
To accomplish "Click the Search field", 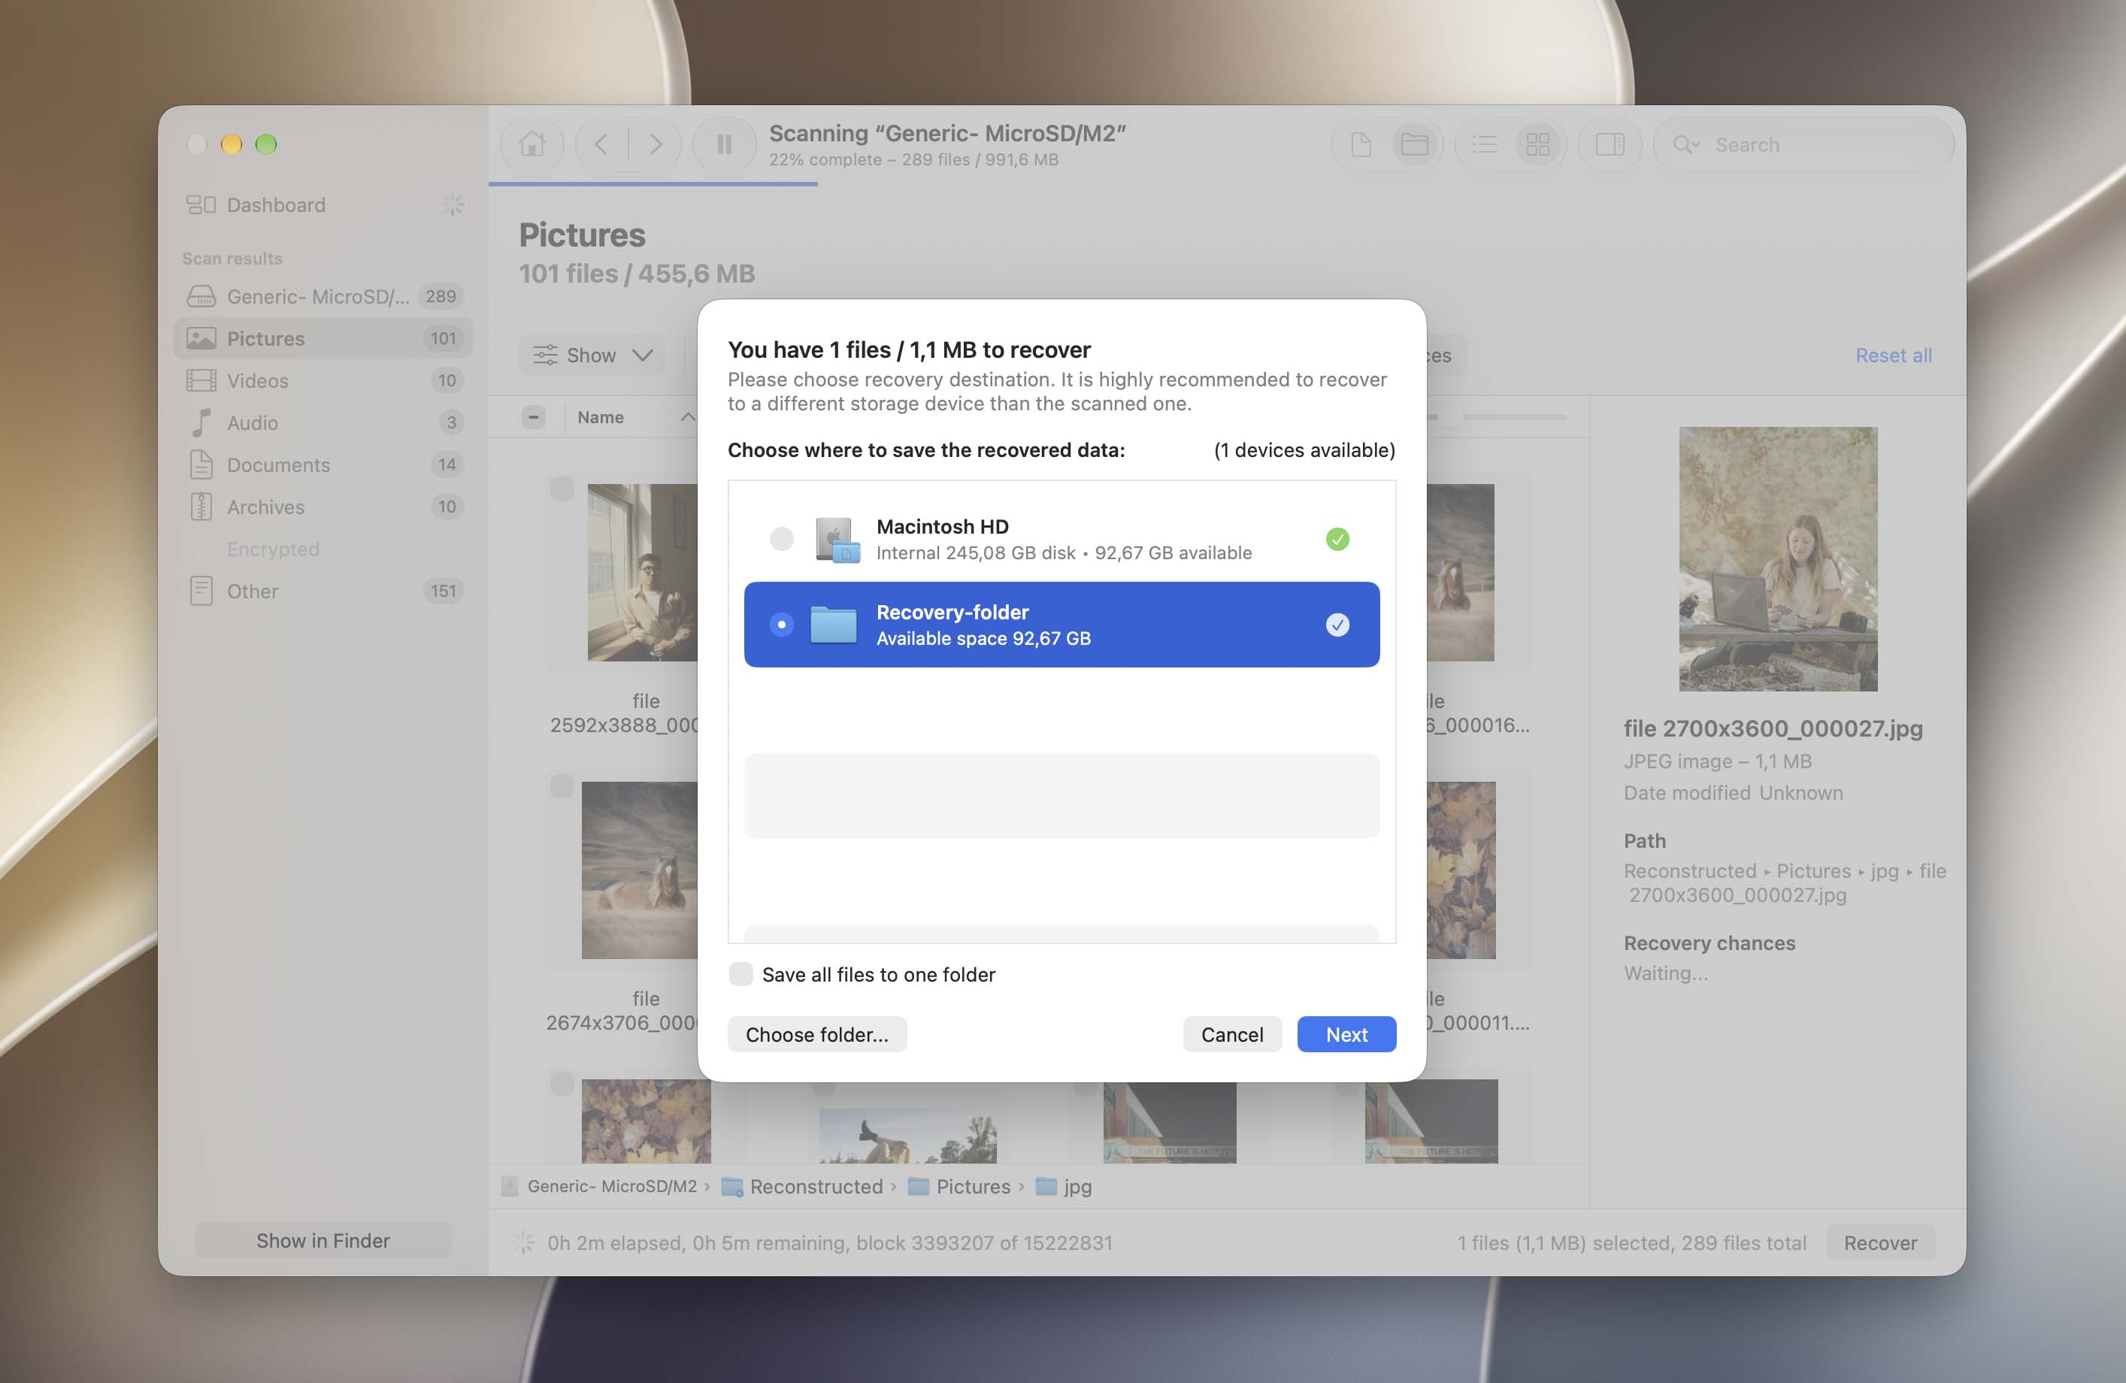I will pyautogui.click(x=1803, y=144).
